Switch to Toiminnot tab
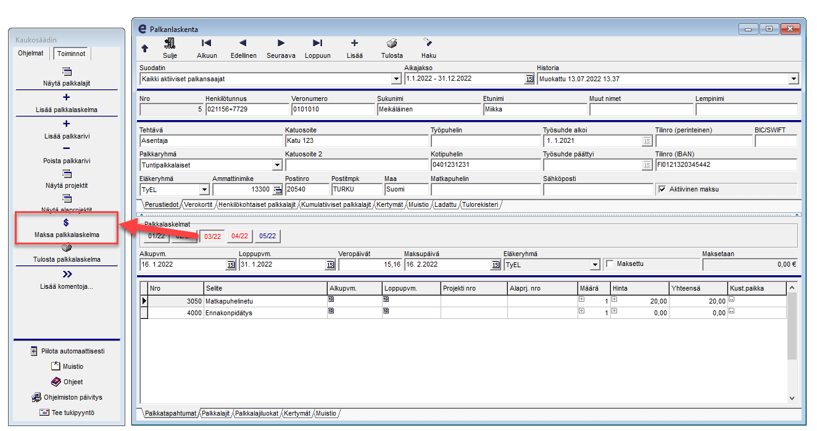Image resolution: width=817 pixels, height=431 pixels. coord(71,54)
